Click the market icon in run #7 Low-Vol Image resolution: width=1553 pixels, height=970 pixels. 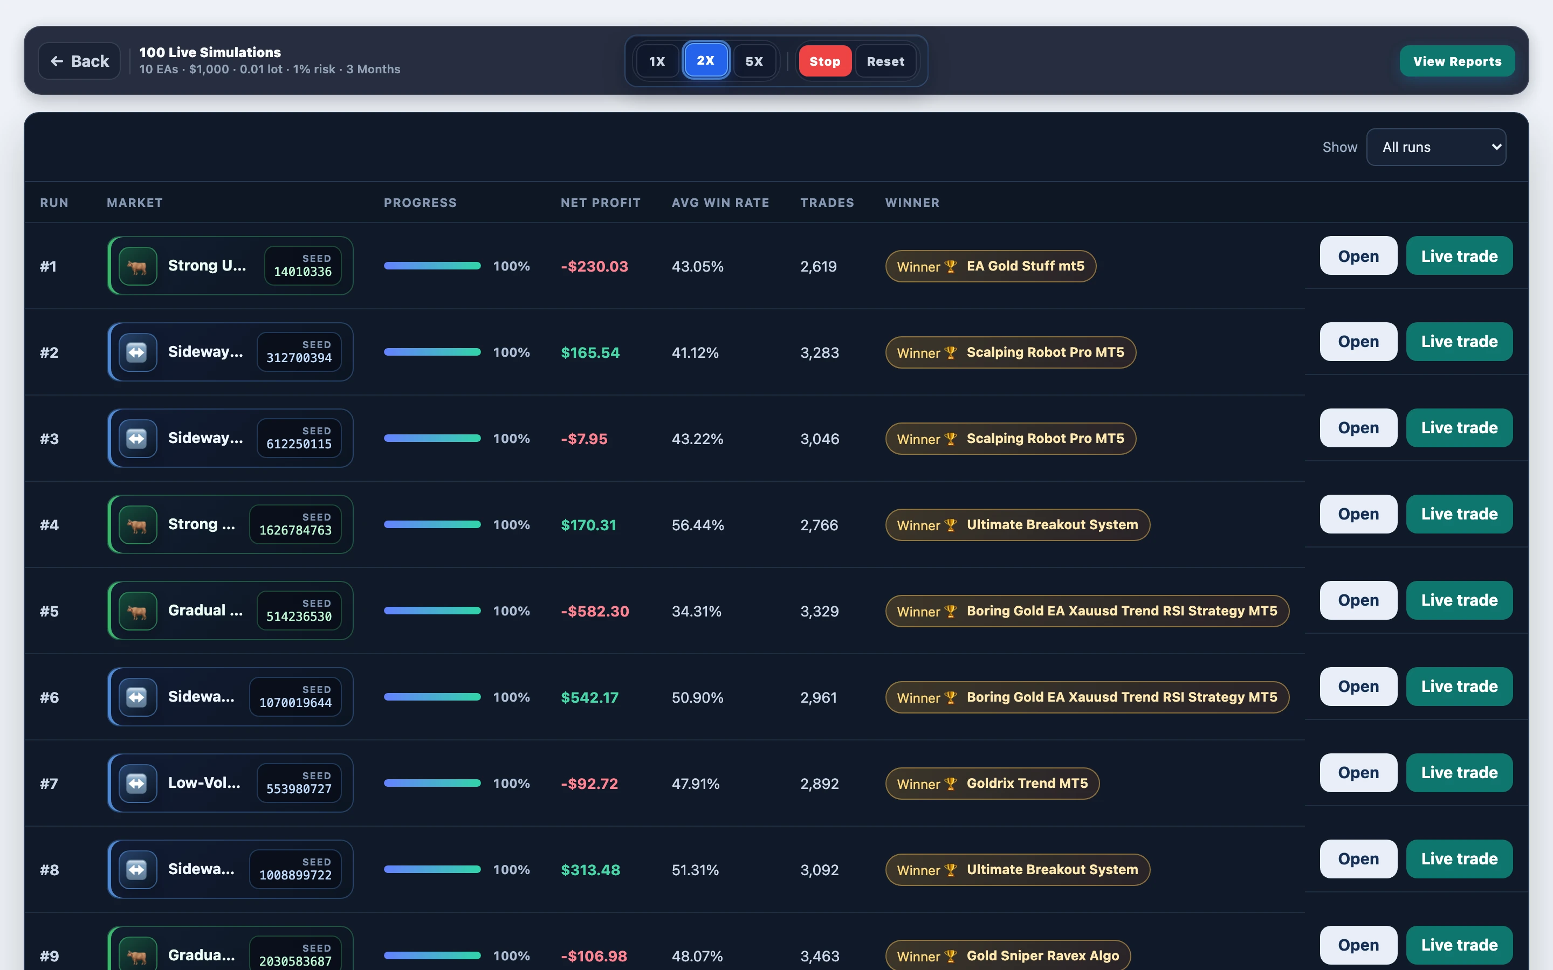click(138, 784)
